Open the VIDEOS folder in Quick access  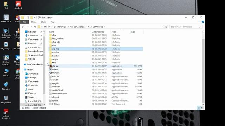coord(32,59)
